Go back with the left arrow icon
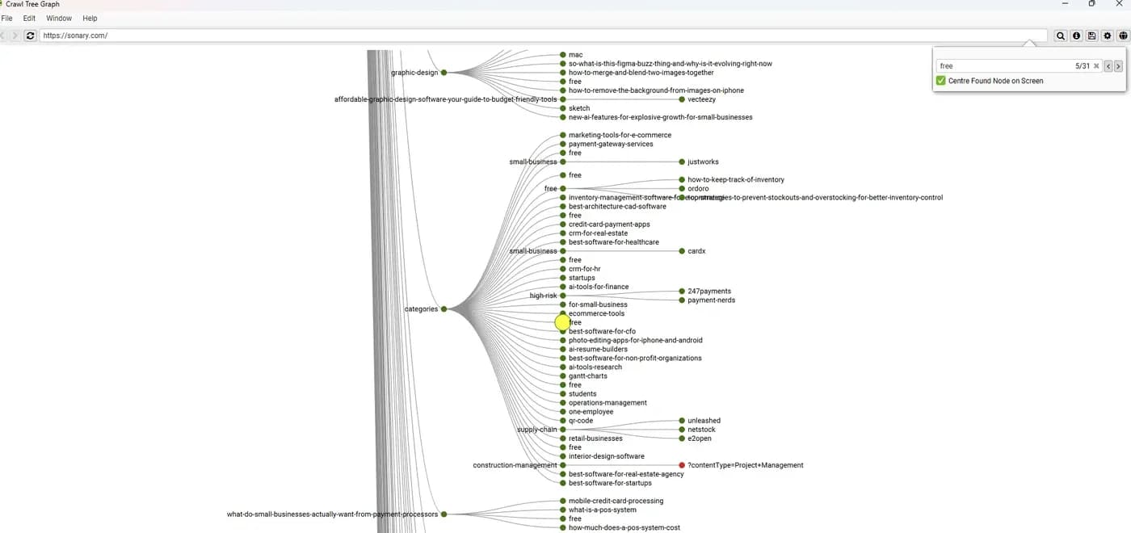This screenshot has height=533, width=1131. [x=2, y=36]
